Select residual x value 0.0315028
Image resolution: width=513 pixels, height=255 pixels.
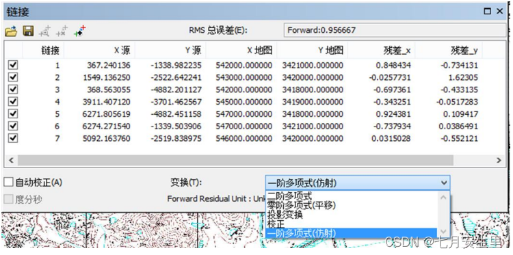pos(391,139)
